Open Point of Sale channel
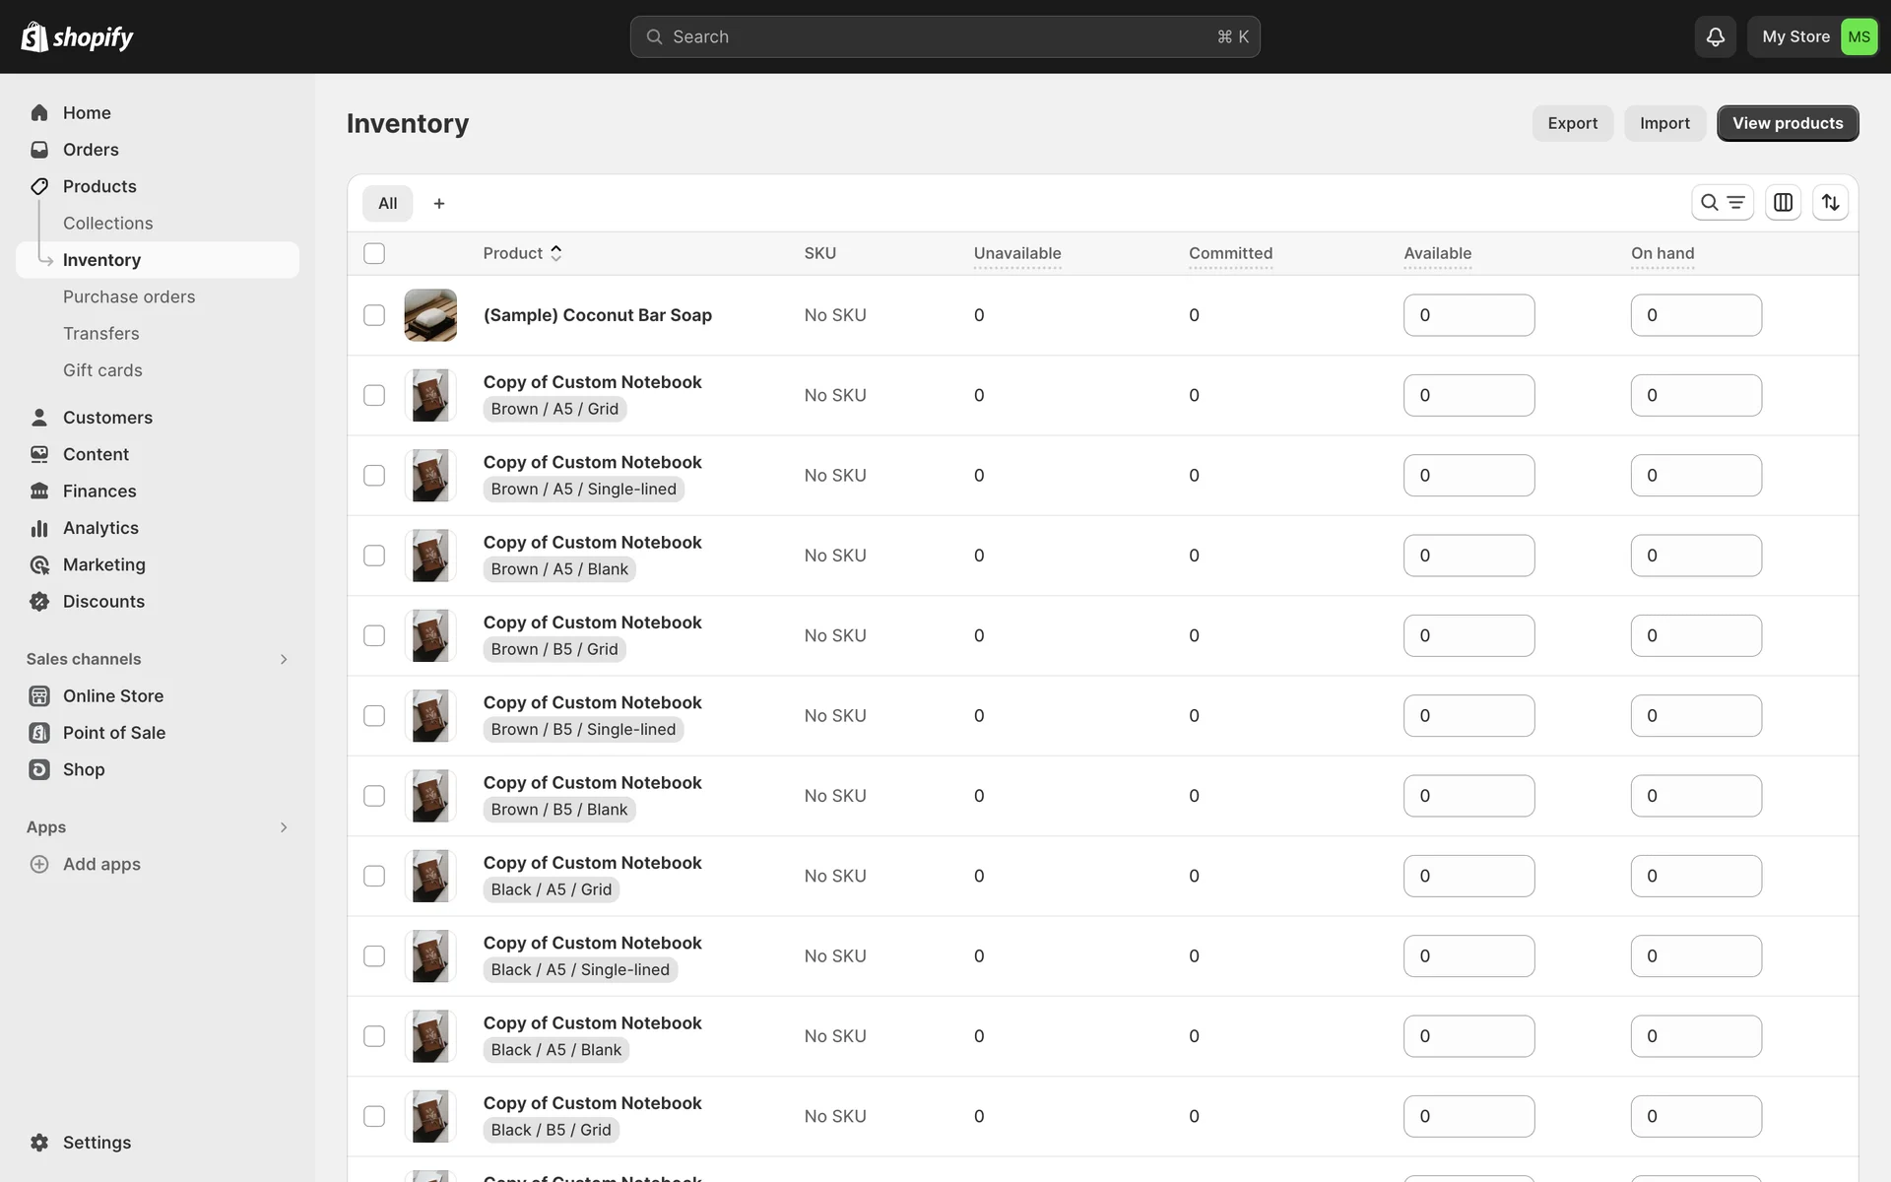This screenshot has width=1891, height=1182. [113, 733]
